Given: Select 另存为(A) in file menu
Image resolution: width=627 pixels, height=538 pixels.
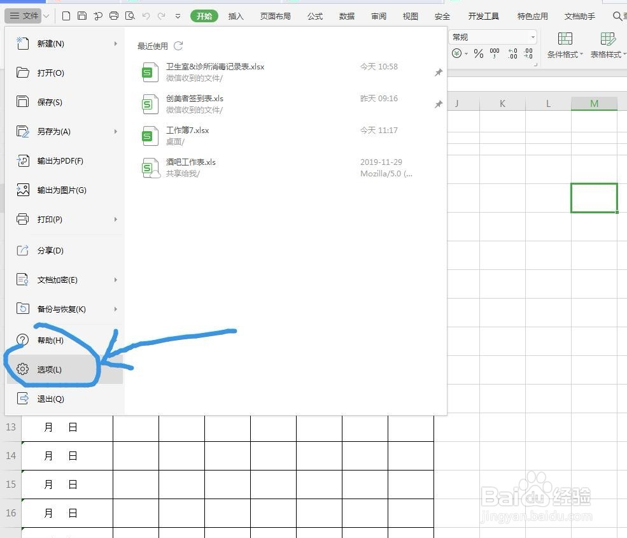Looking at the screenshot, I should (65, 131).
